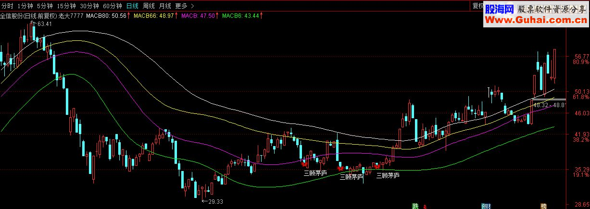The width and height of the screenshot is (590, 209).
Task: Click the rightmost 三顾茅庐 signal label
Action: [x=388, y=175]
